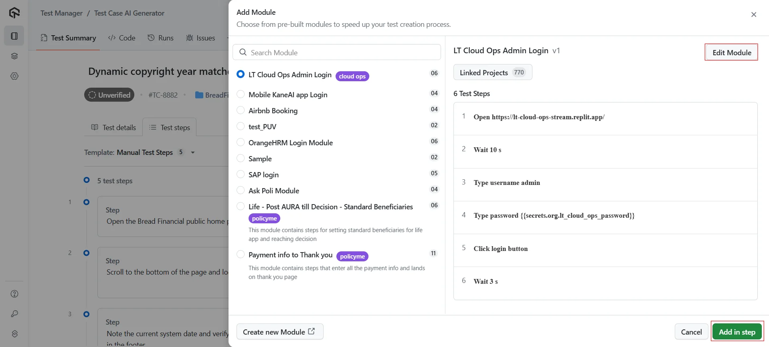This screenshot has width=769, height=347.
Task: Click the 'Type password' secrets step
Action: 605,217
